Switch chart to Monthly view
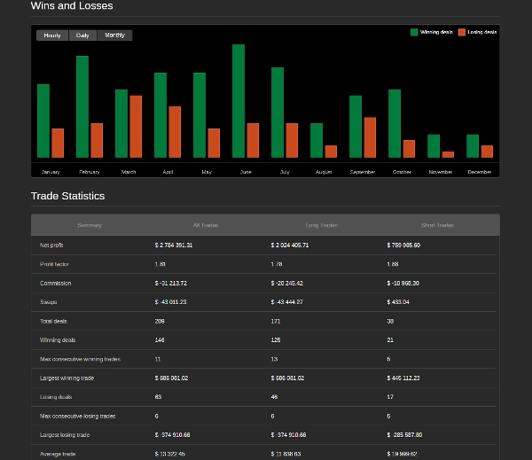The image size is (532, 460). coord(114,35)
